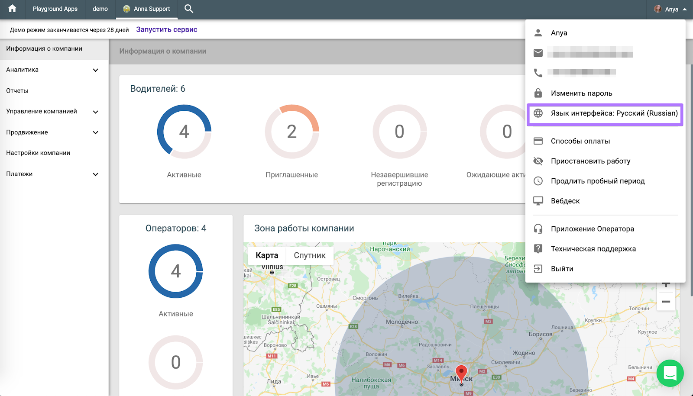
Task: Click the headset Operator App icon
Action: coord(538,229)
